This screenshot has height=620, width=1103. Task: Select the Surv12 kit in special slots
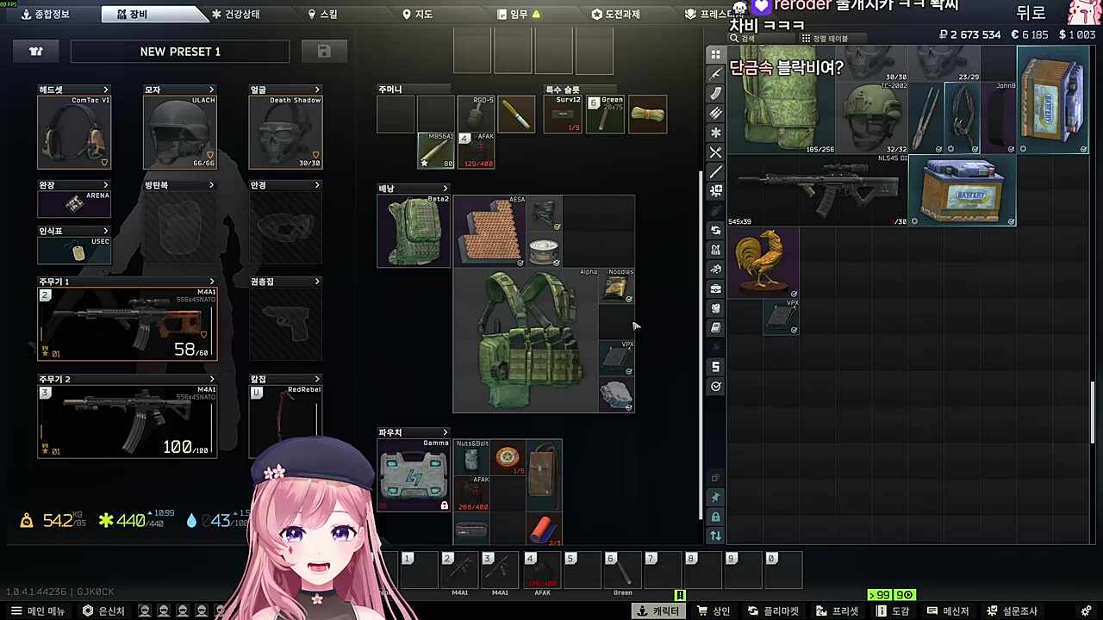563,114
